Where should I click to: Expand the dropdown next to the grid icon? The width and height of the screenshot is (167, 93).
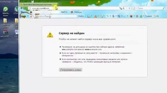coord(122,16)
